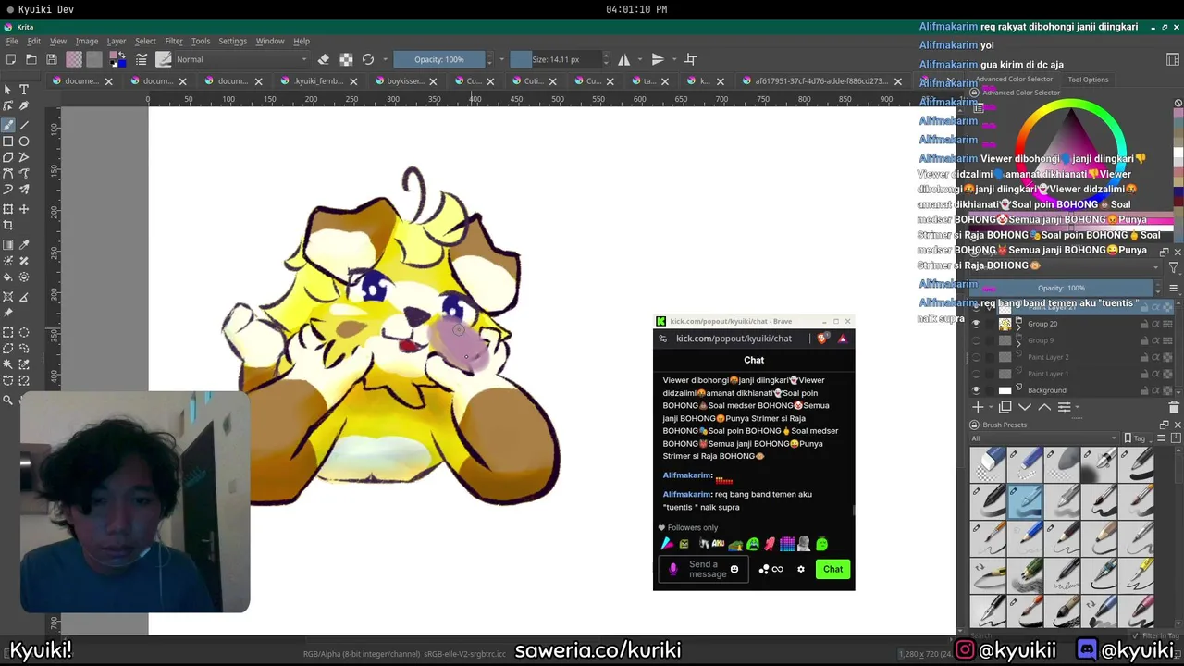Viewport: 1184px width, 666px height.
Task: Open the add layer type dropdown arrow
Action: click(991, 407)
